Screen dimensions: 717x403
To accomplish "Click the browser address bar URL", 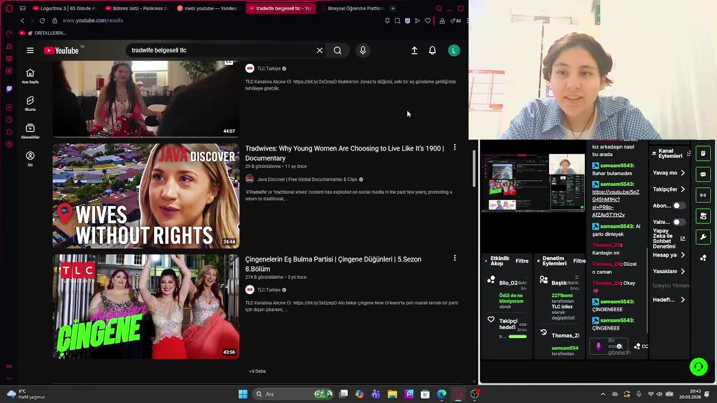I will (93, 21).
